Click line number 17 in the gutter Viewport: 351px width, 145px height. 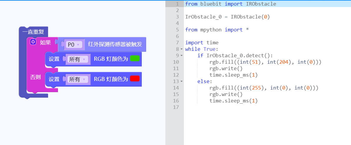[x=176, y=107]
